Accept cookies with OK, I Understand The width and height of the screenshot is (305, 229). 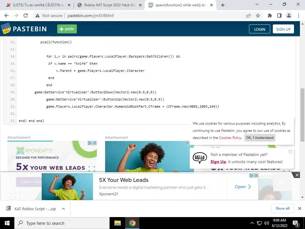(260, 138)
